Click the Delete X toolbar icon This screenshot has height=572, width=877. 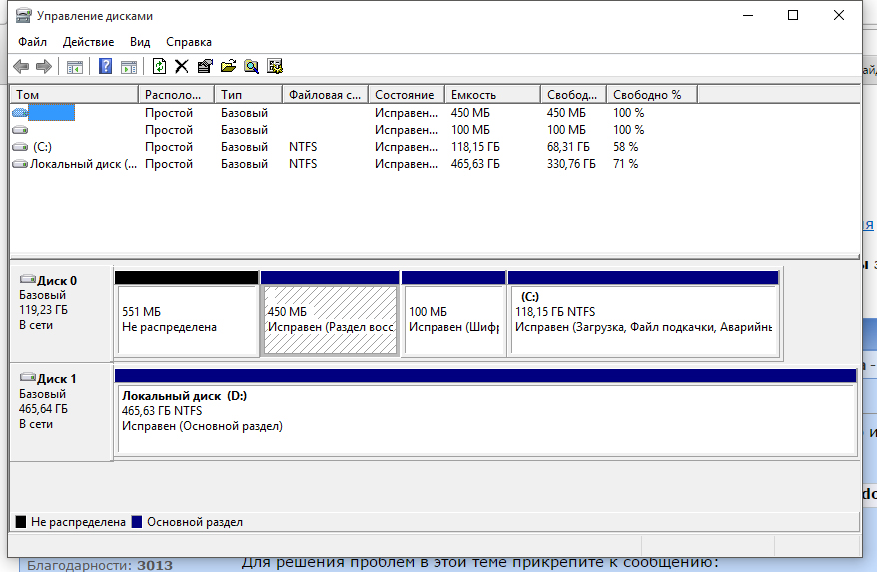click(181, 67)
